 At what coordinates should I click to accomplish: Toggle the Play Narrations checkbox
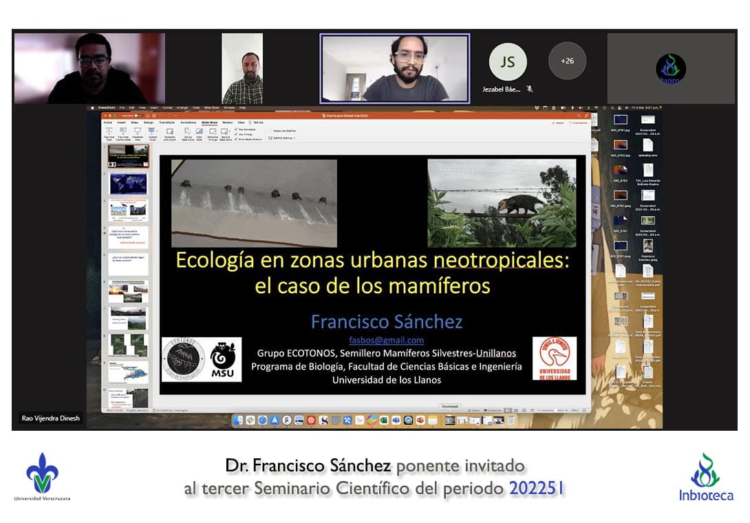237,129
